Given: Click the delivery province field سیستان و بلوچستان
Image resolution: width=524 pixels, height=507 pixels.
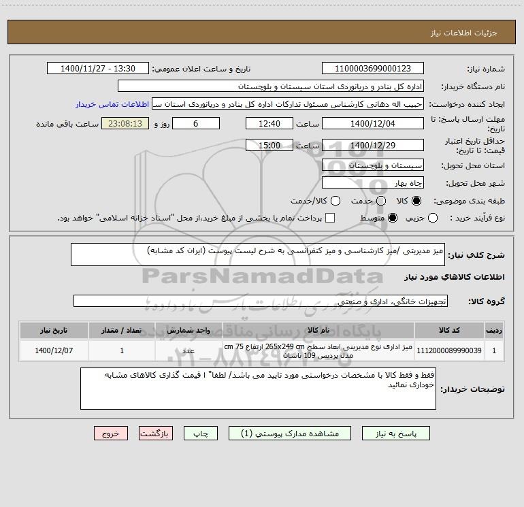Looking at the screenshot, I should pos(373,165).
